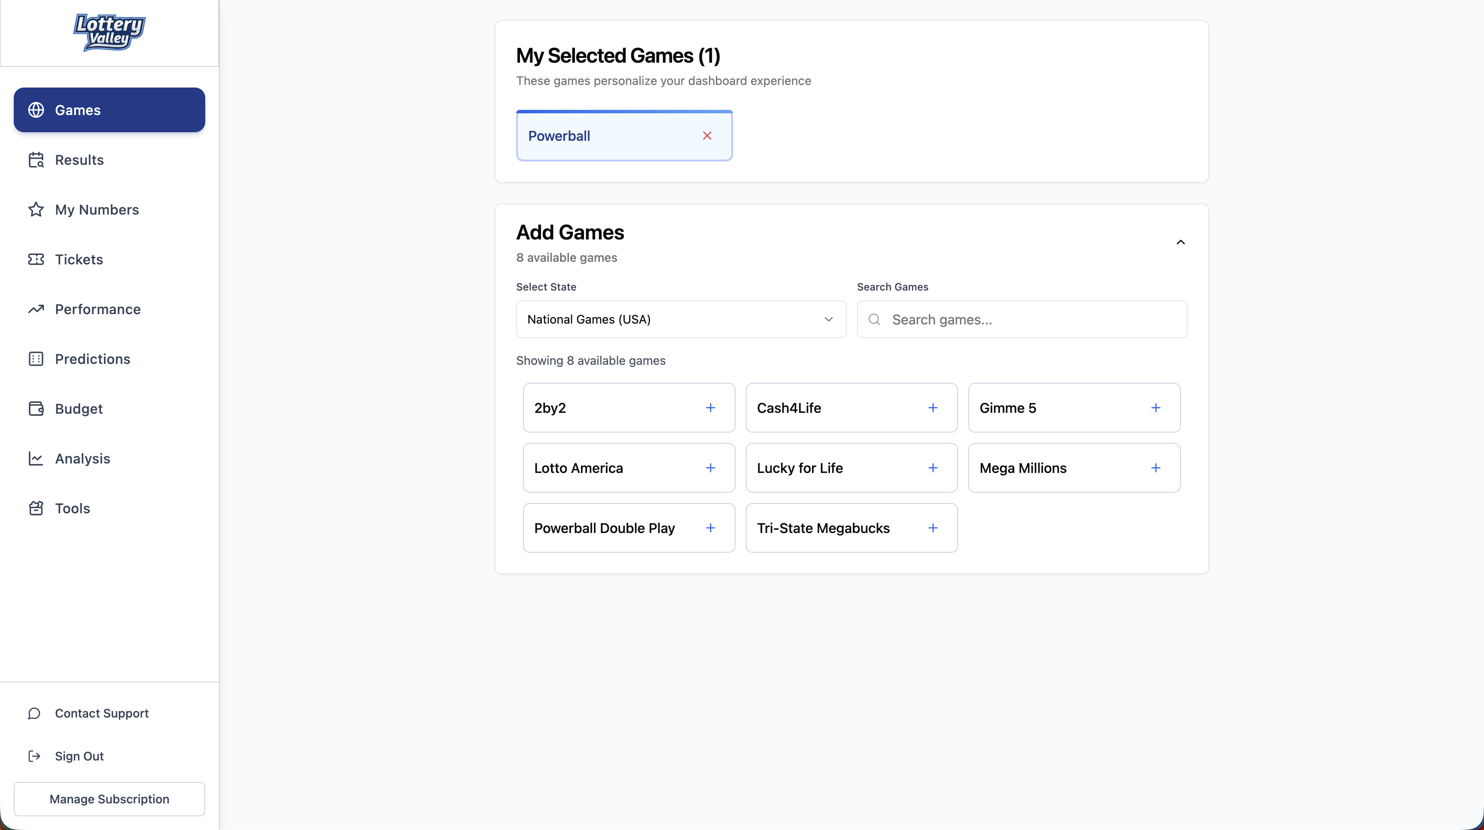This screenshot has height=830, width=1484.
Task: Add Lucky for Life using the plus
Action: 933,467
